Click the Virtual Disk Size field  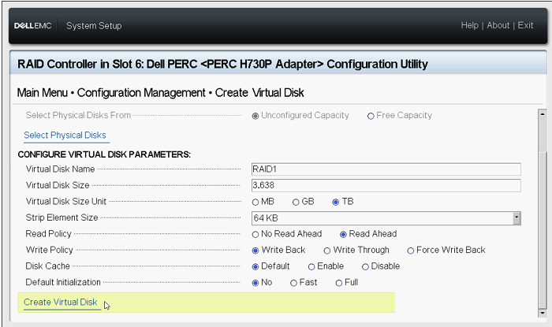tap(386, 185)
